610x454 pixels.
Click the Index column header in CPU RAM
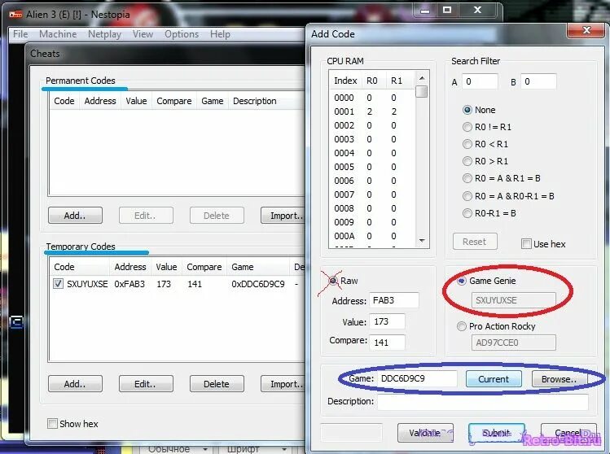[x=345, y=81]
